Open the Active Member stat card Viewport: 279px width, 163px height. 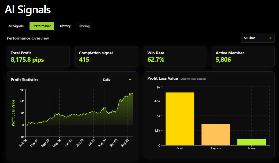[x=243, y=56]
